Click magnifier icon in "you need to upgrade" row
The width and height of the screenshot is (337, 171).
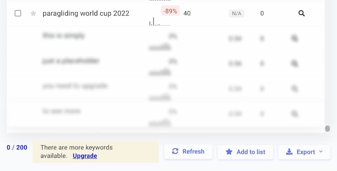(x=294, y=89)
